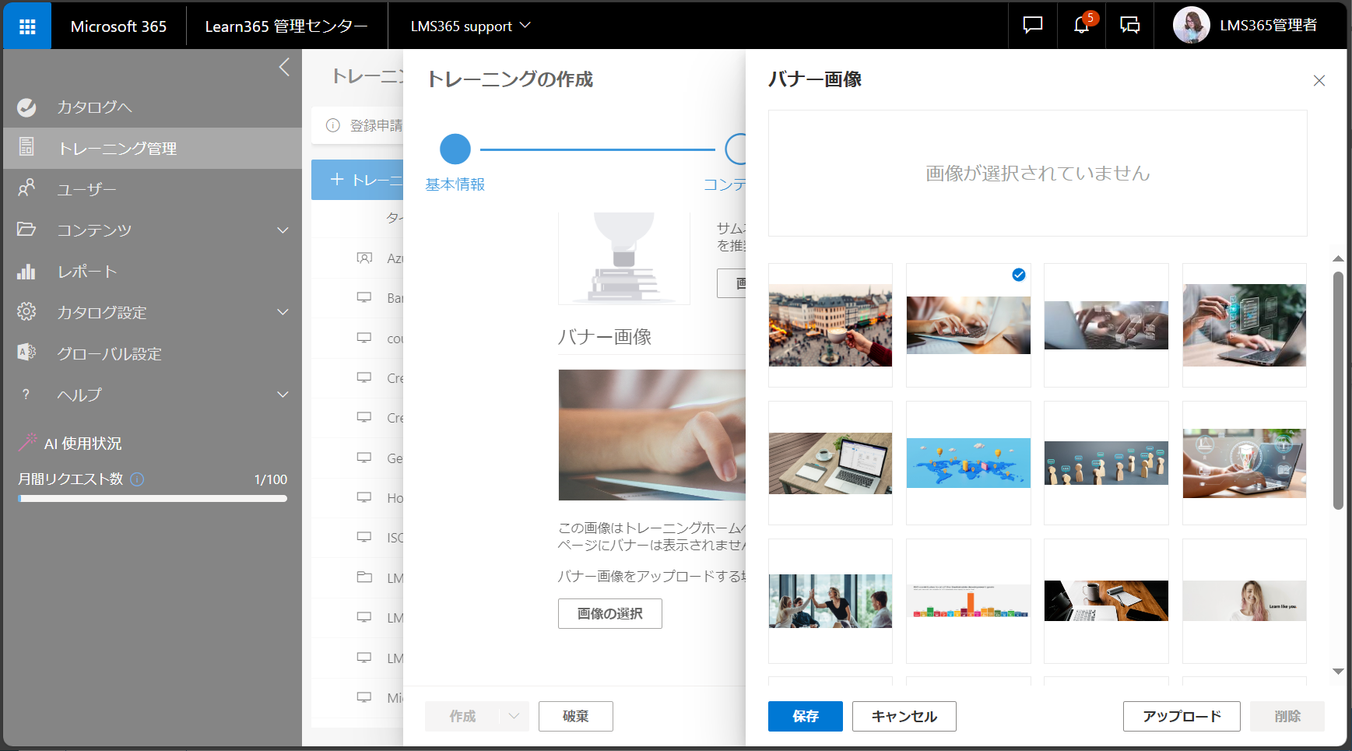Uncheck the selected laptop typing banner checkmark

point(1019,275)
